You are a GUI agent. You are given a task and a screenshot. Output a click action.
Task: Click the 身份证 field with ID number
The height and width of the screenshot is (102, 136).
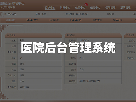coord(99,81)
